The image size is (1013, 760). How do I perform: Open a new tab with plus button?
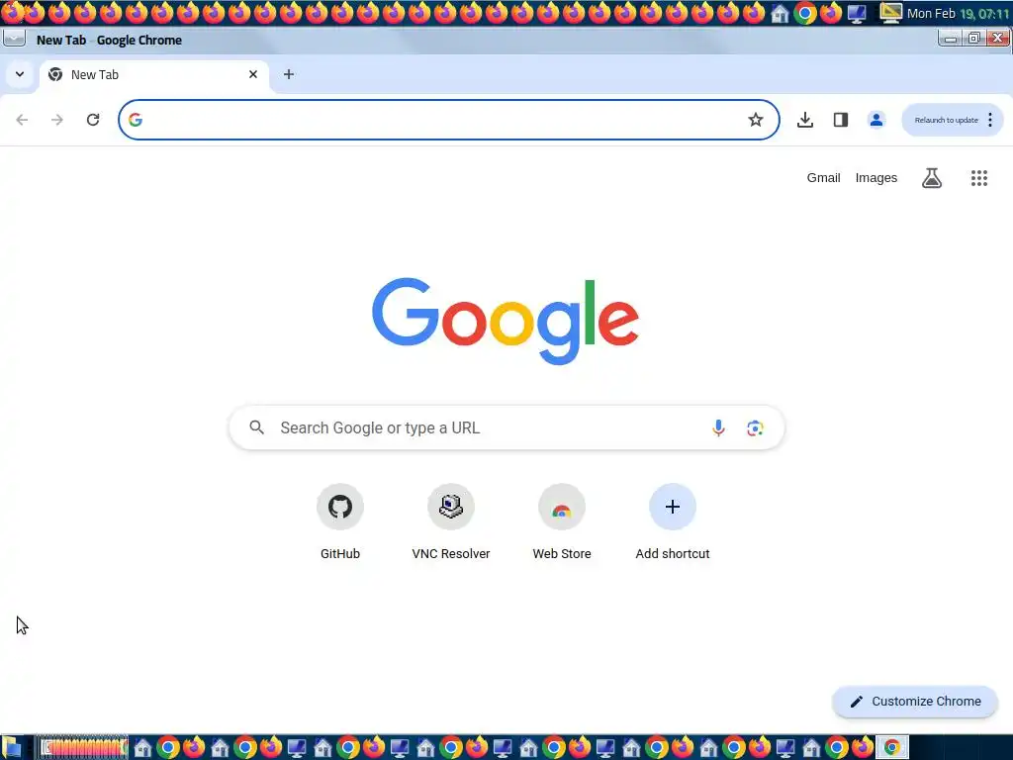(x=289, y=74)
